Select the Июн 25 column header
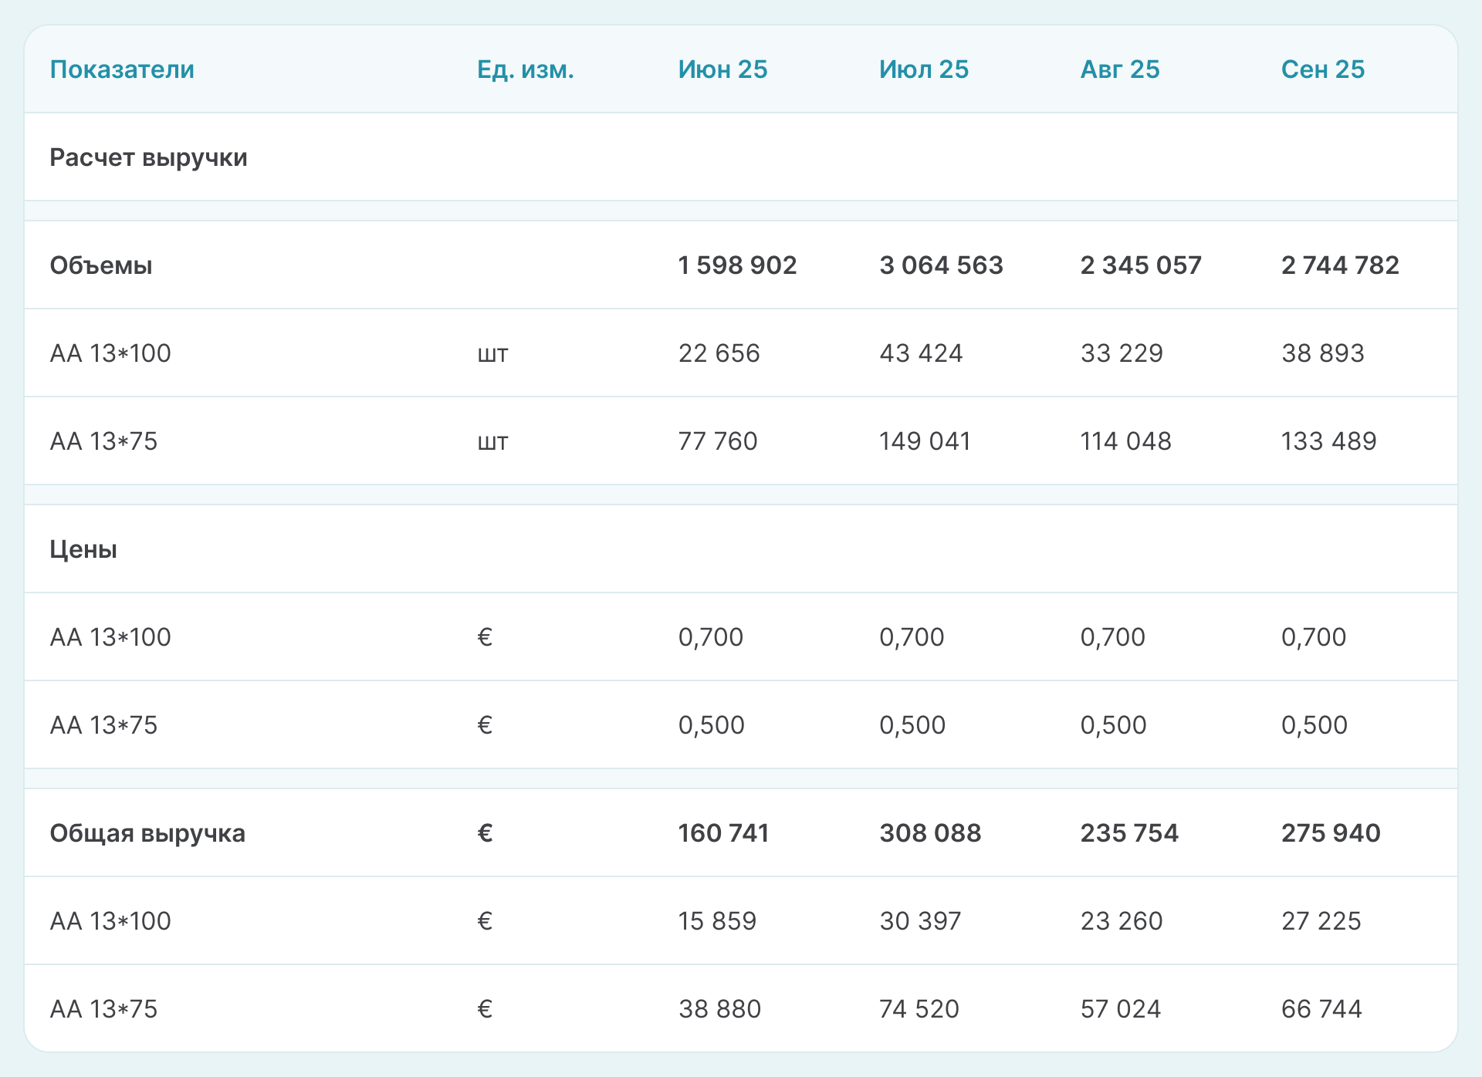The height and width of the screenshot is (1077, 1482). point(722,69)
